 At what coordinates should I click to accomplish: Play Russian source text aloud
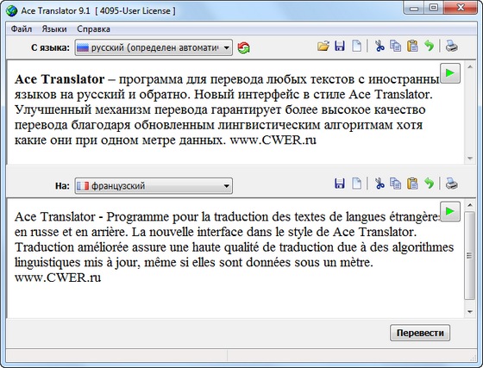pyautogui.click(x=450, y=73)
